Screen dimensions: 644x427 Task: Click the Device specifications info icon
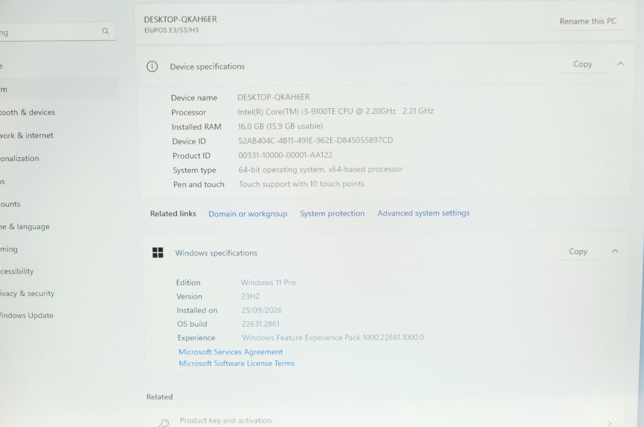coord(152,66)
